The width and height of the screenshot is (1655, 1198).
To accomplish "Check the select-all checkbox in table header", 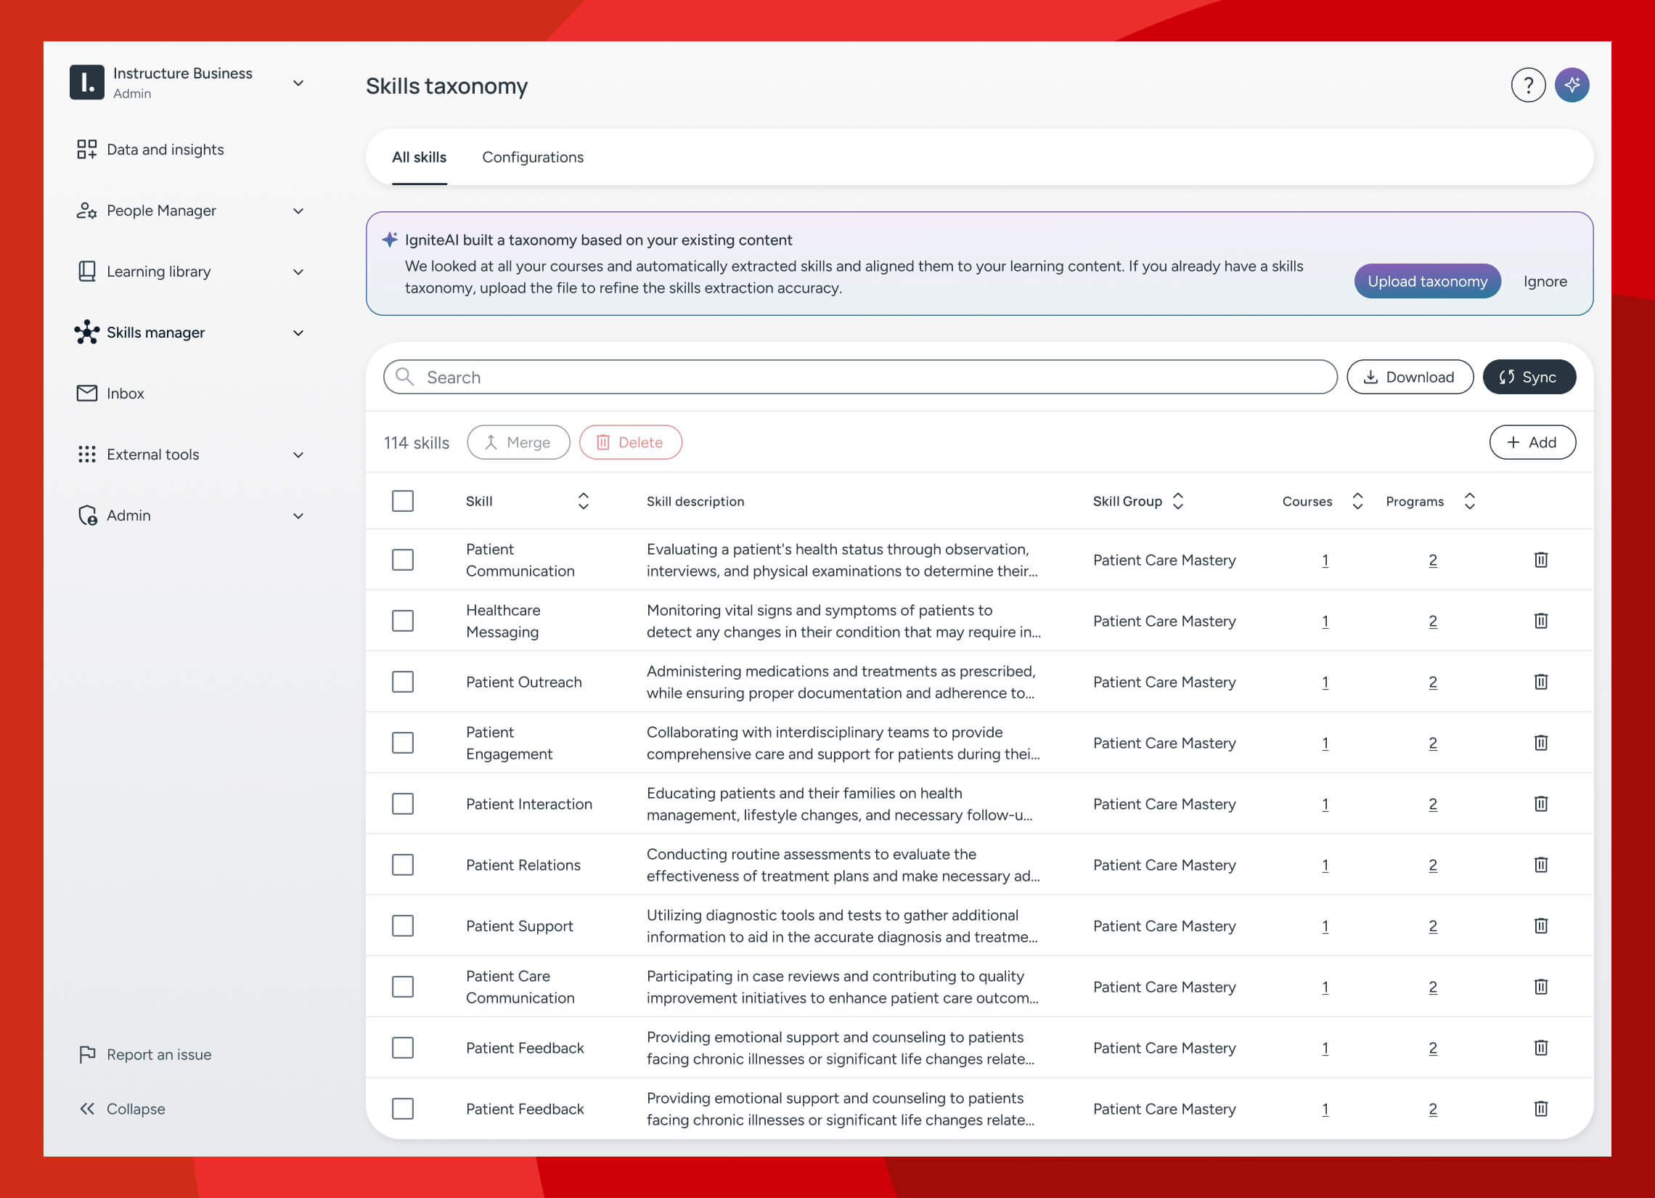I will 403,502.
